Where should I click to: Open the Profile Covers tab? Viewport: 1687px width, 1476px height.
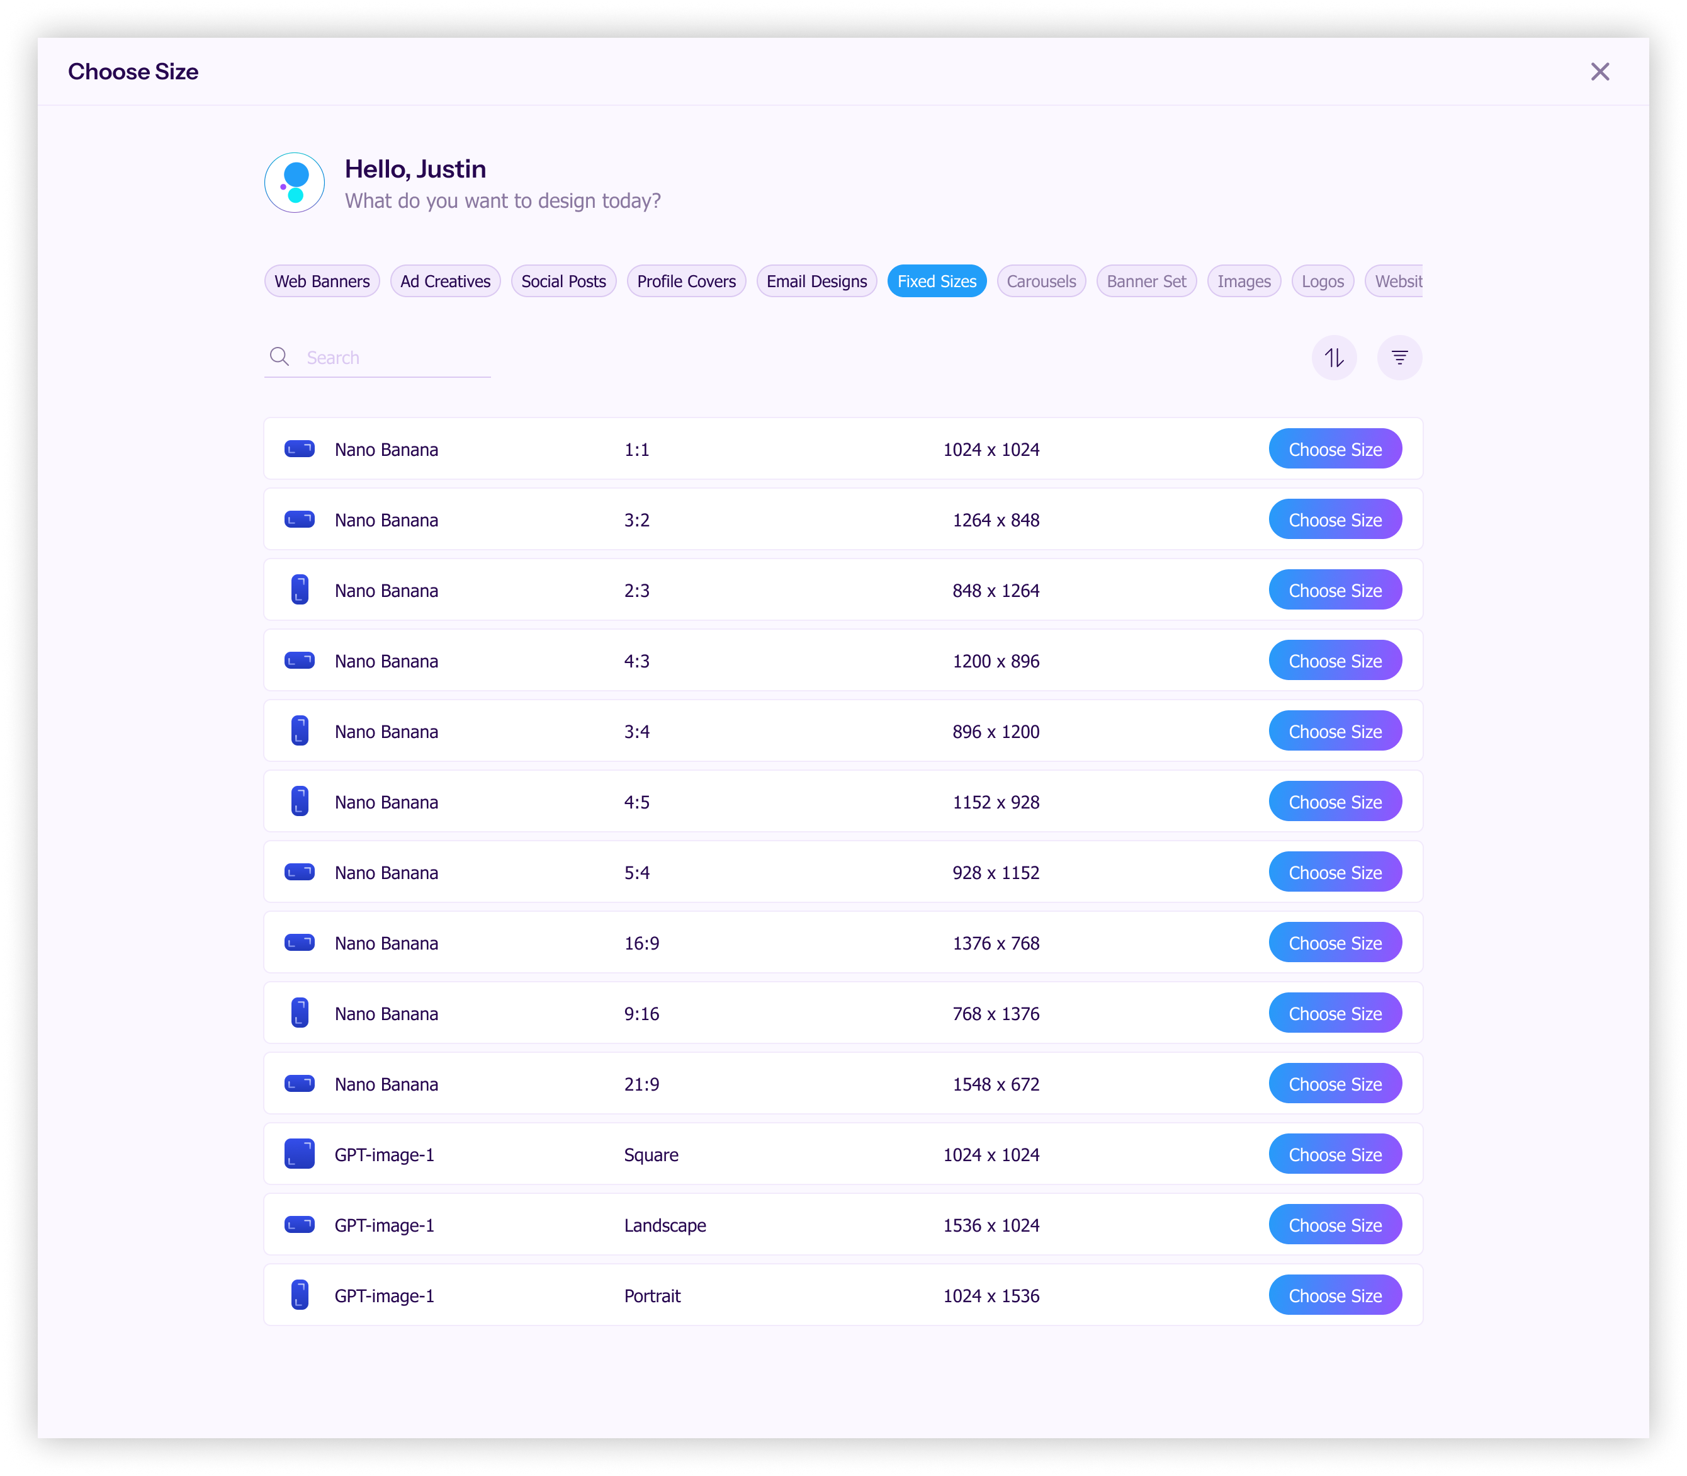pyautogui.click(x=687, y=281)
